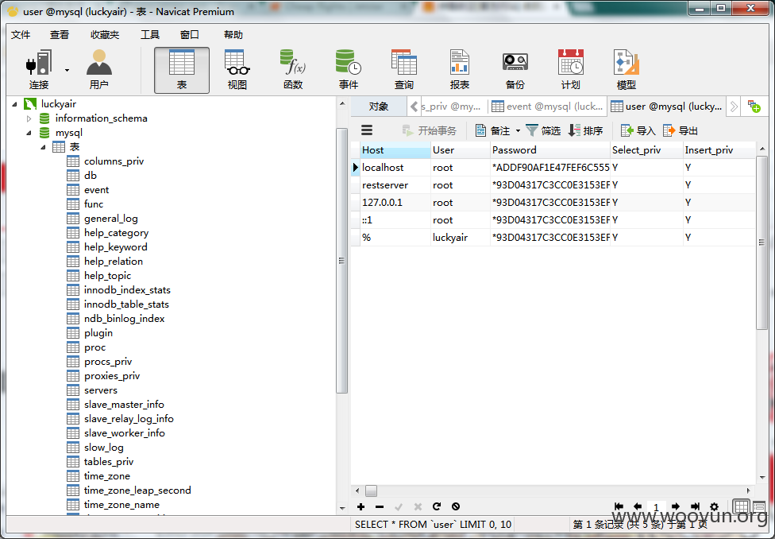Open the 工具 menu
This screenshot has height=539, width=775.
click(x=150, y=35)
